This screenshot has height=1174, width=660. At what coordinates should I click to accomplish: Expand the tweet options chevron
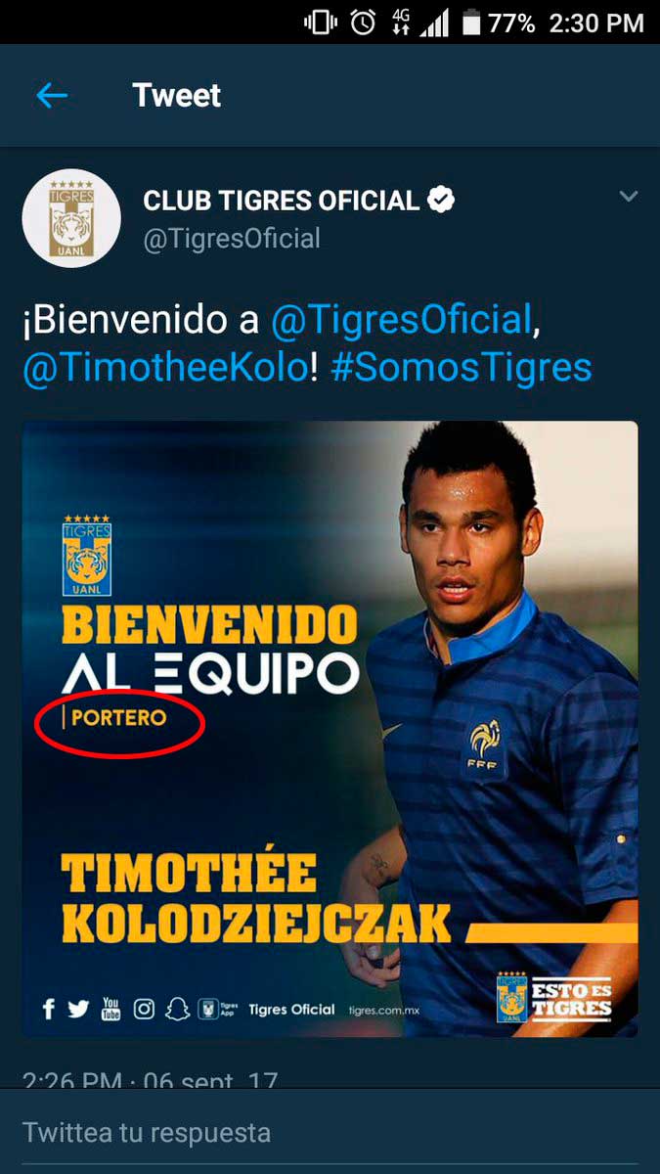(629, 197)
